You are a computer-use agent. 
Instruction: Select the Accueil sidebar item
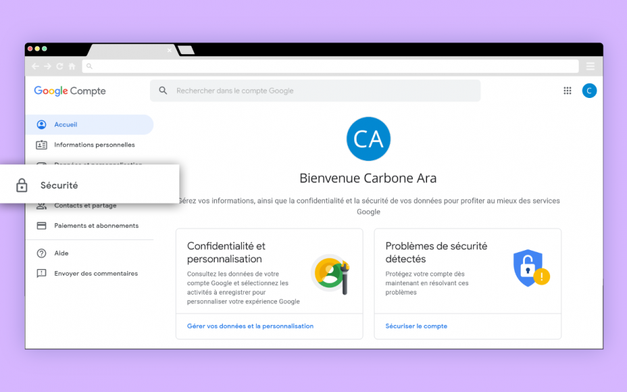click(x=90, y=124)
